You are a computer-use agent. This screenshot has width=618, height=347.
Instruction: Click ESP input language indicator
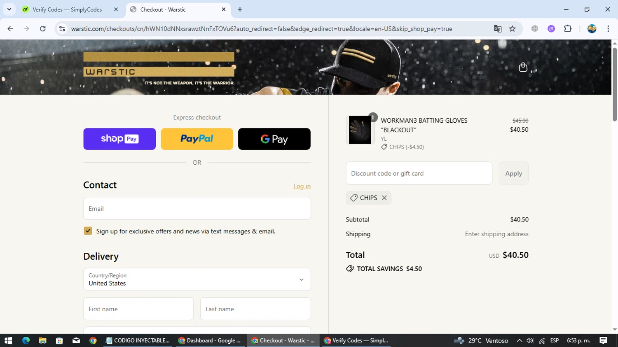tap(555, 340)
